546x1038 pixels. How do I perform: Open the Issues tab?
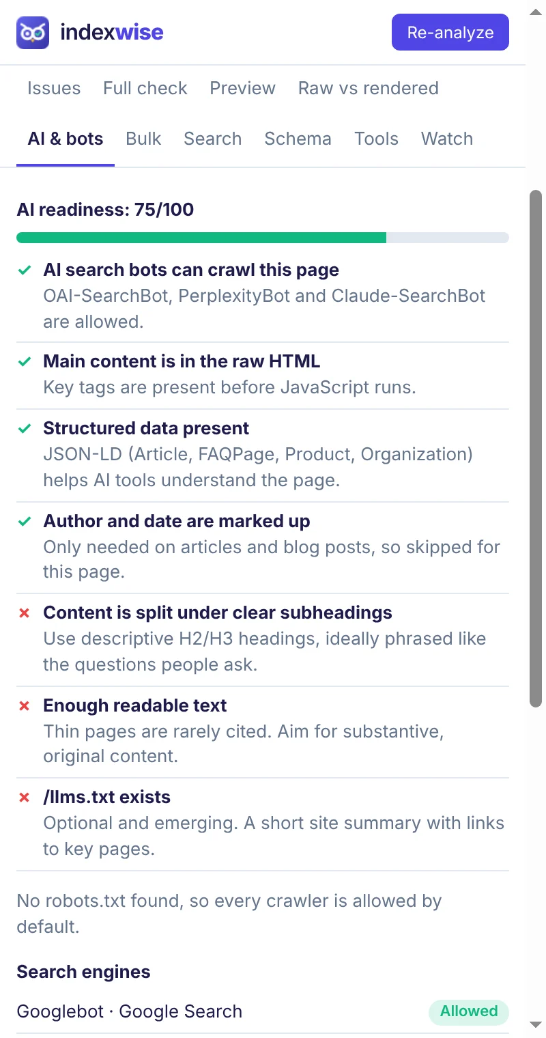[x=54, y=88]
